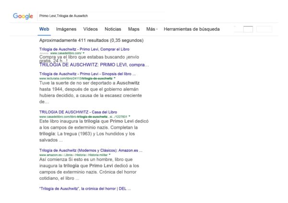This screenshot has height=203, width=288.
Task: Click the Aproximadamente 411 resultados text
Action: [x=91, y=40]
